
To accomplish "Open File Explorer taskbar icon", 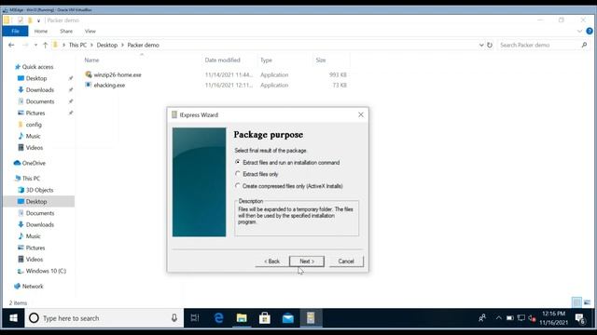I will 242,318.
